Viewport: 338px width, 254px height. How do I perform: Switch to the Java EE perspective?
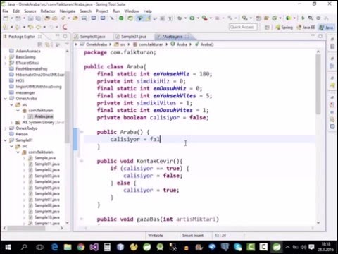[306, 28]
